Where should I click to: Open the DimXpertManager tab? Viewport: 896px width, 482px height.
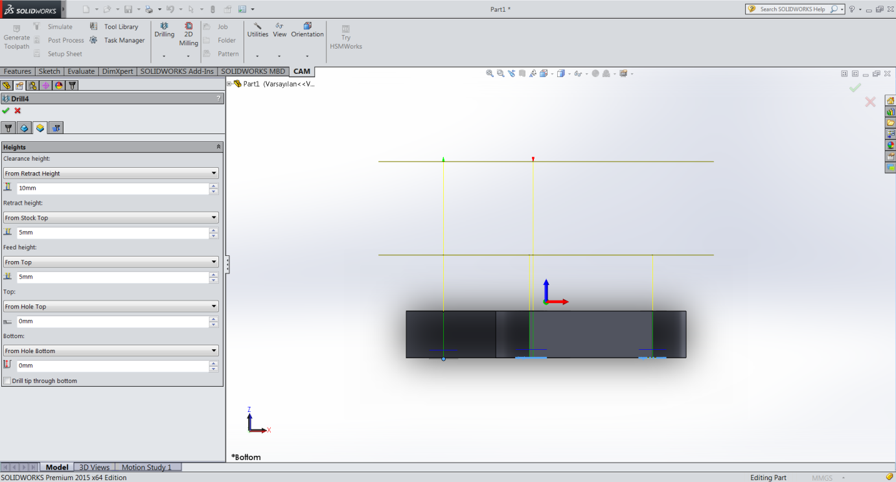(46, 86)
